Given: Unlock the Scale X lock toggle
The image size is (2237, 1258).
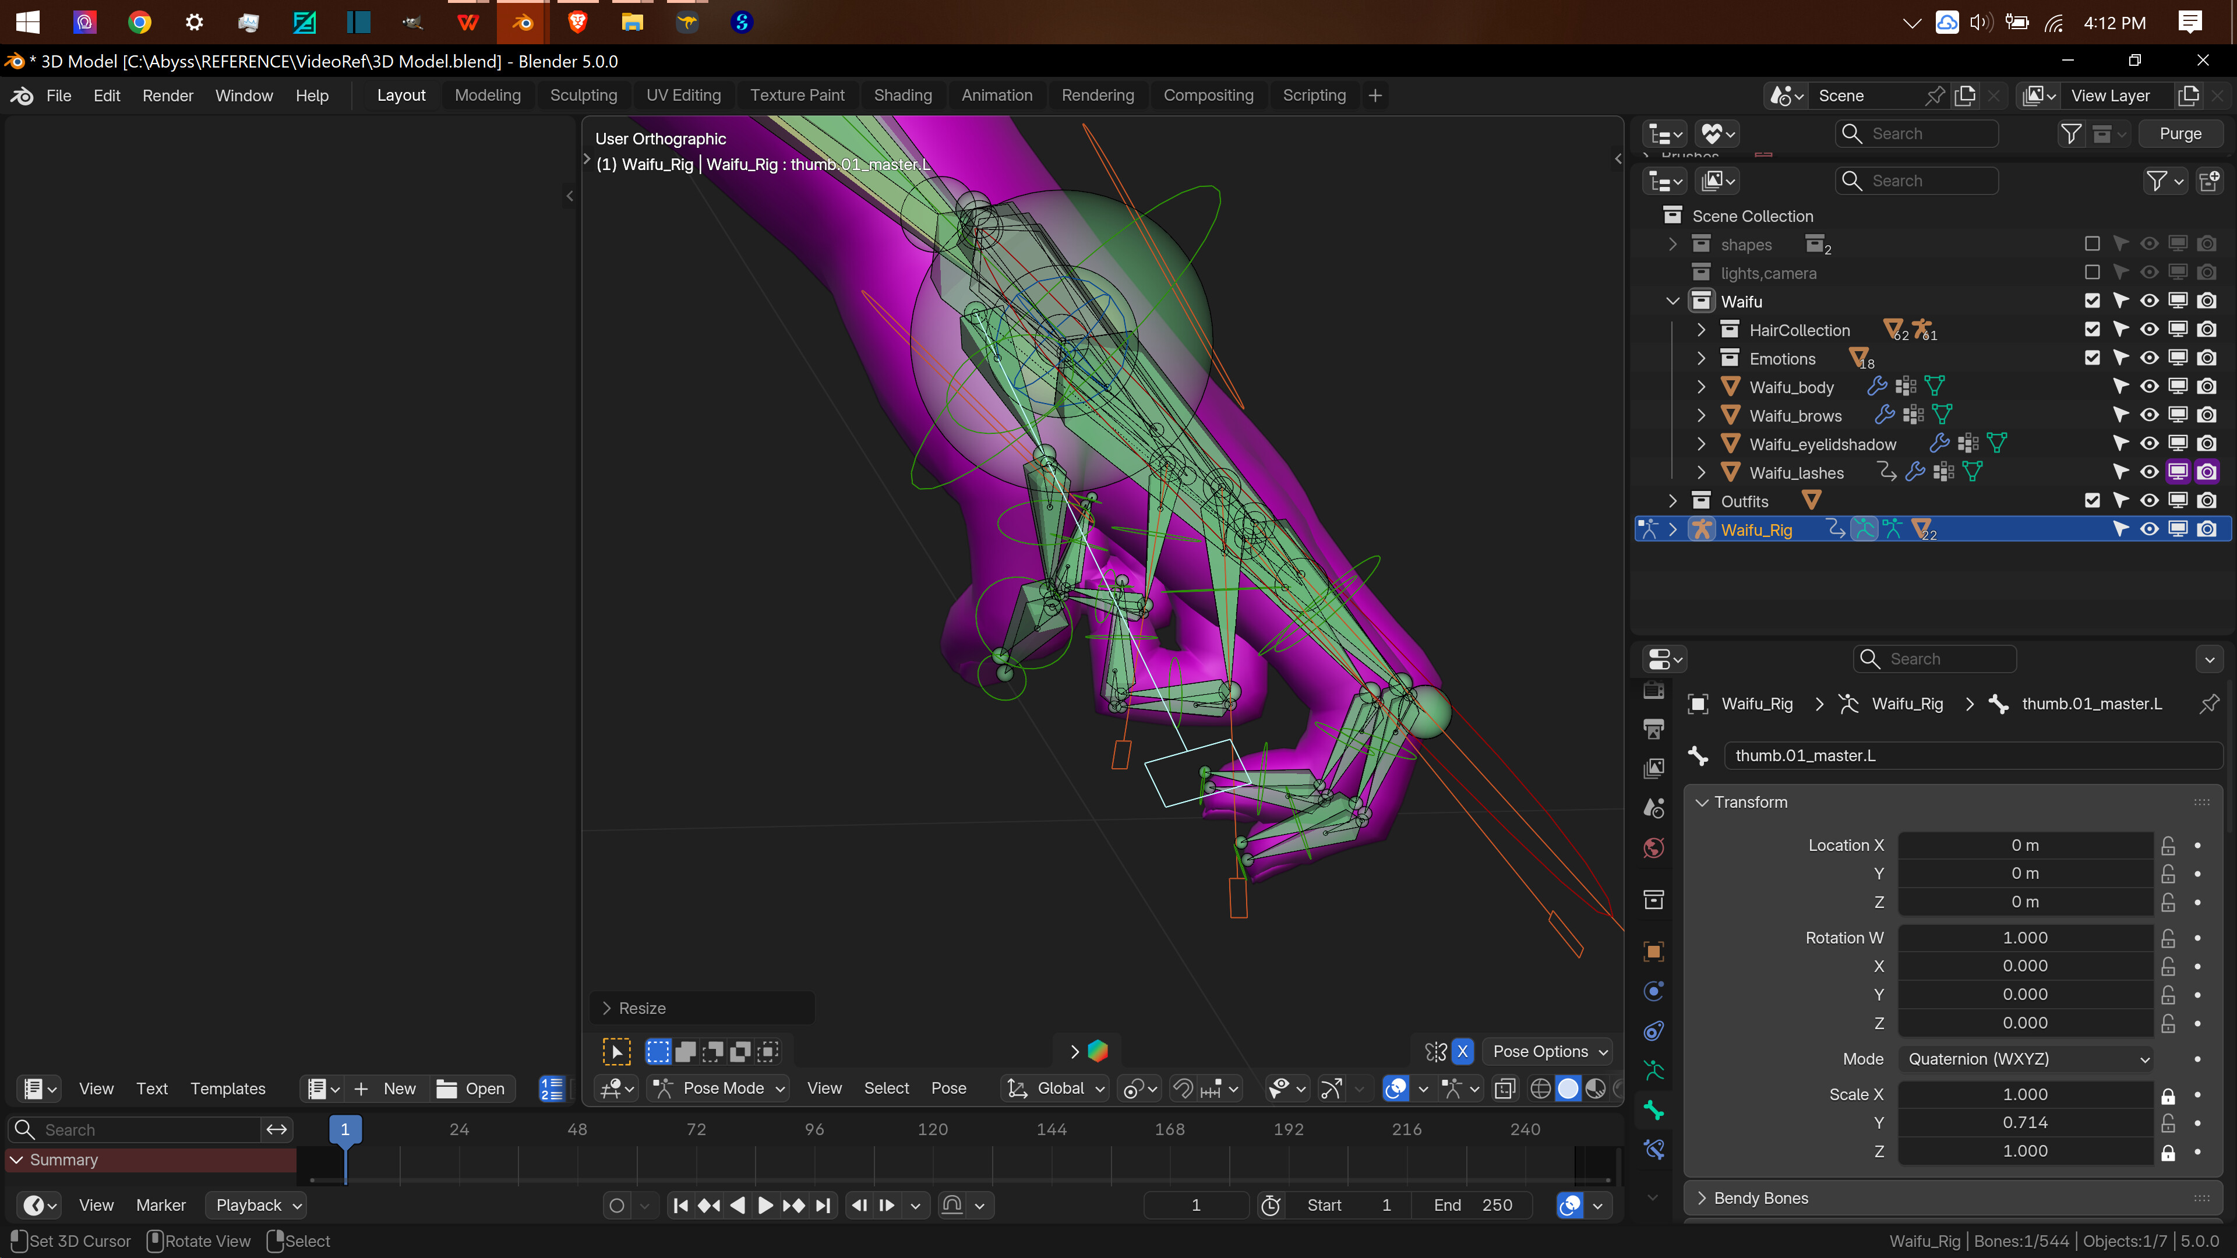Looking at the screenshot, I should coord(2168,1096).
